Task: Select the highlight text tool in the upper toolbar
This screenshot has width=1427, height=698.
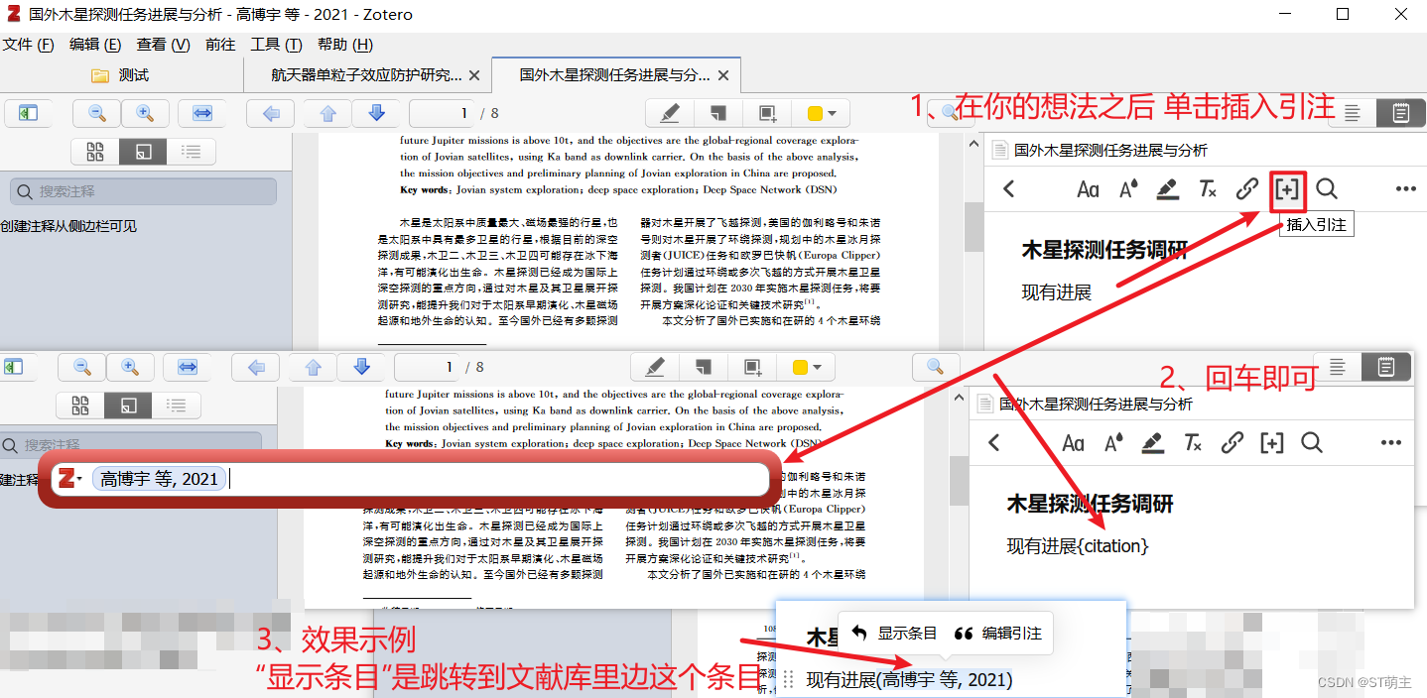Action: [669, 113]
